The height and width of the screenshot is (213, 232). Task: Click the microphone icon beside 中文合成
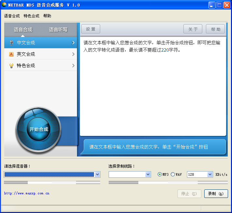tap(11, 43)
